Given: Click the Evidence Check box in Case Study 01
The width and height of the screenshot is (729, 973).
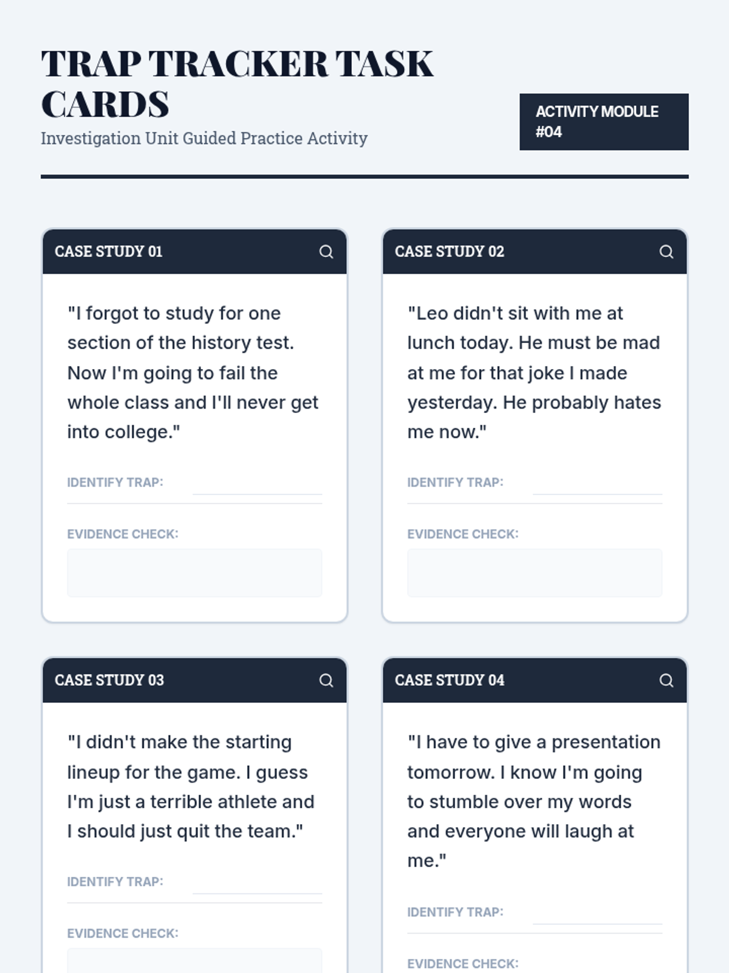Looking at the screenshot, I should (x=194, y=573).
